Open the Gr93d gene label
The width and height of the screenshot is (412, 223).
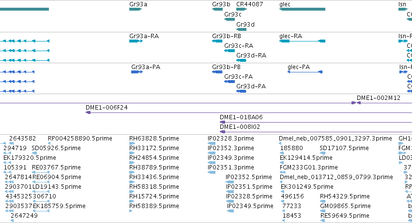click(x=245, y=24)
